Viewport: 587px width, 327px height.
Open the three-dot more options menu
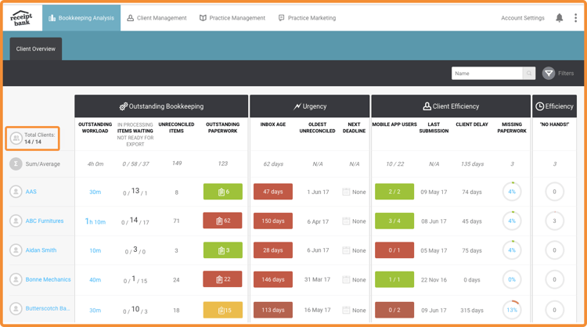tap(575, 18)
